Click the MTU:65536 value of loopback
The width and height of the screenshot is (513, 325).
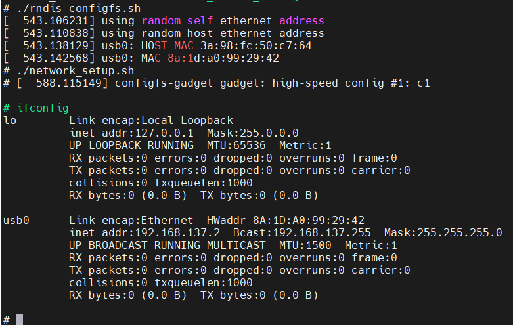236,146
